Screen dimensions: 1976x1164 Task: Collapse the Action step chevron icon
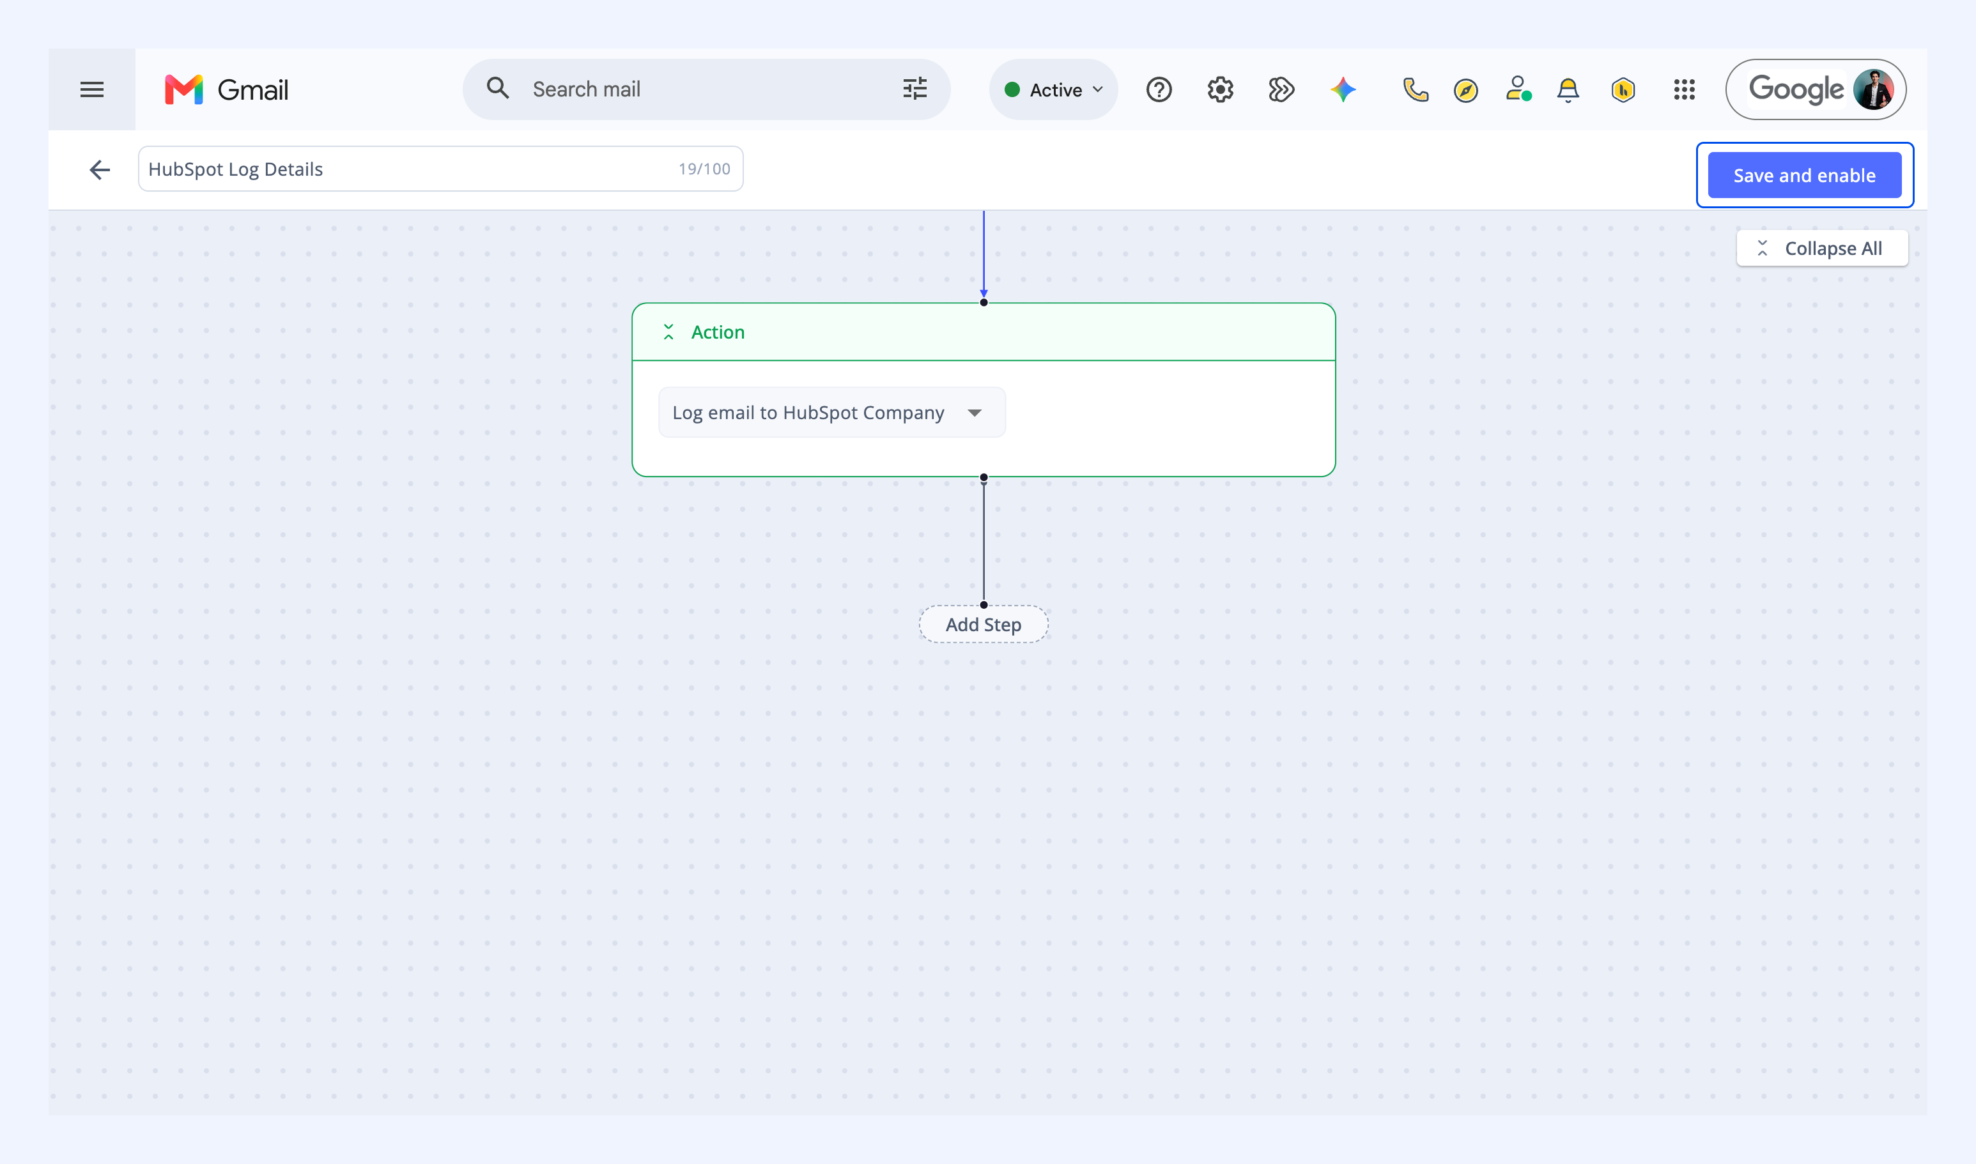(x=668, y=332)
